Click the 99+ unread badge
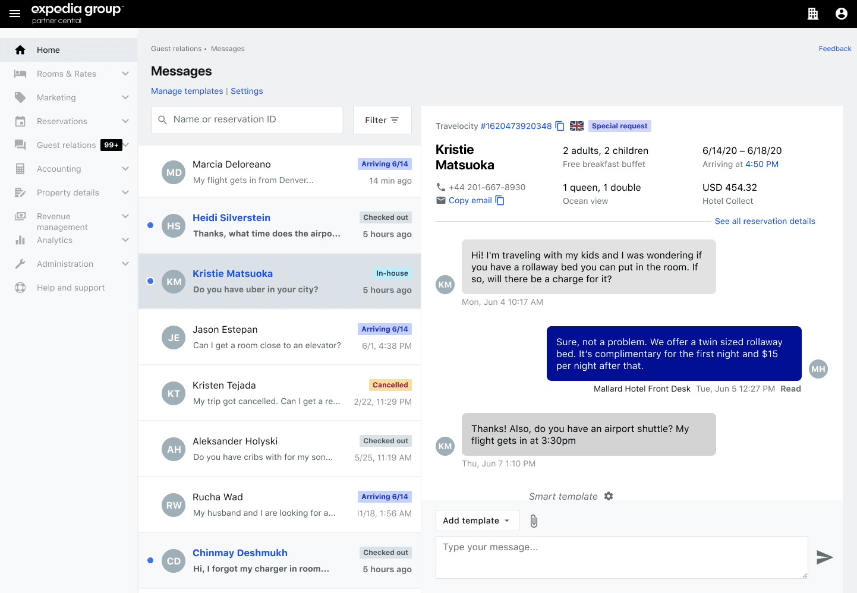 point(111,145)
